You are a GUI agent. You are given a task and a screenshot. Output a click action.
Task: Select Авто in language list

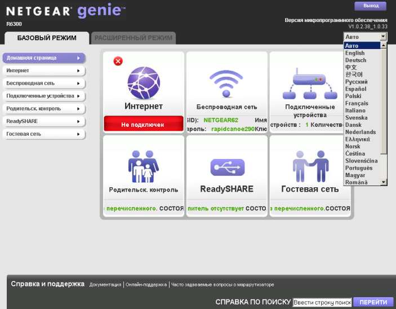click(362, 46)
